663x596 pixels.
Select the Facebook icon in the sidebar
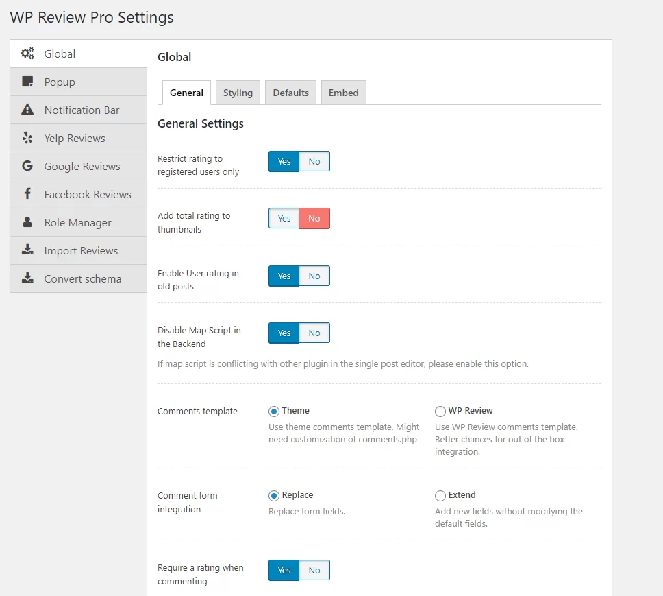tap(28, 194)
